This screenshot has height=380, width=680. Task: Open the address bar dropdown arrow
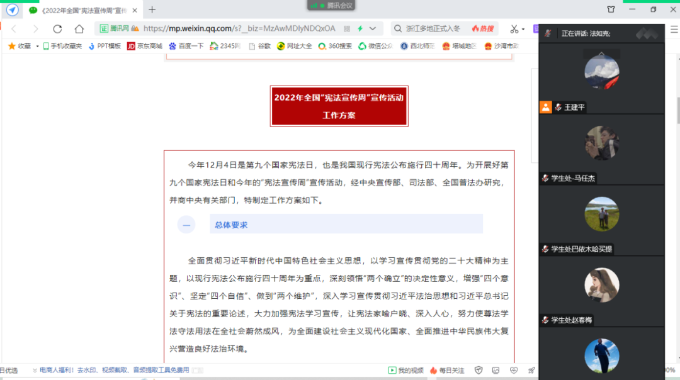tap(372, 28)
